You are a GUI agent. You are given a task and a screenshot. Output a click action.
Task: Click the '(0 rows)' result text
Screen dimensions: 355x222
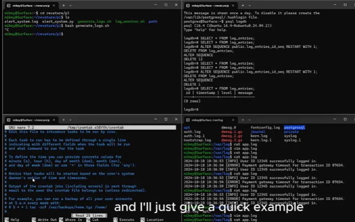point(192,101)
